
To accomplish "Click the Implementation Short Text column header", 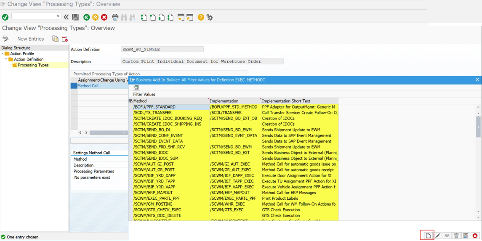I will click(300, 101).
